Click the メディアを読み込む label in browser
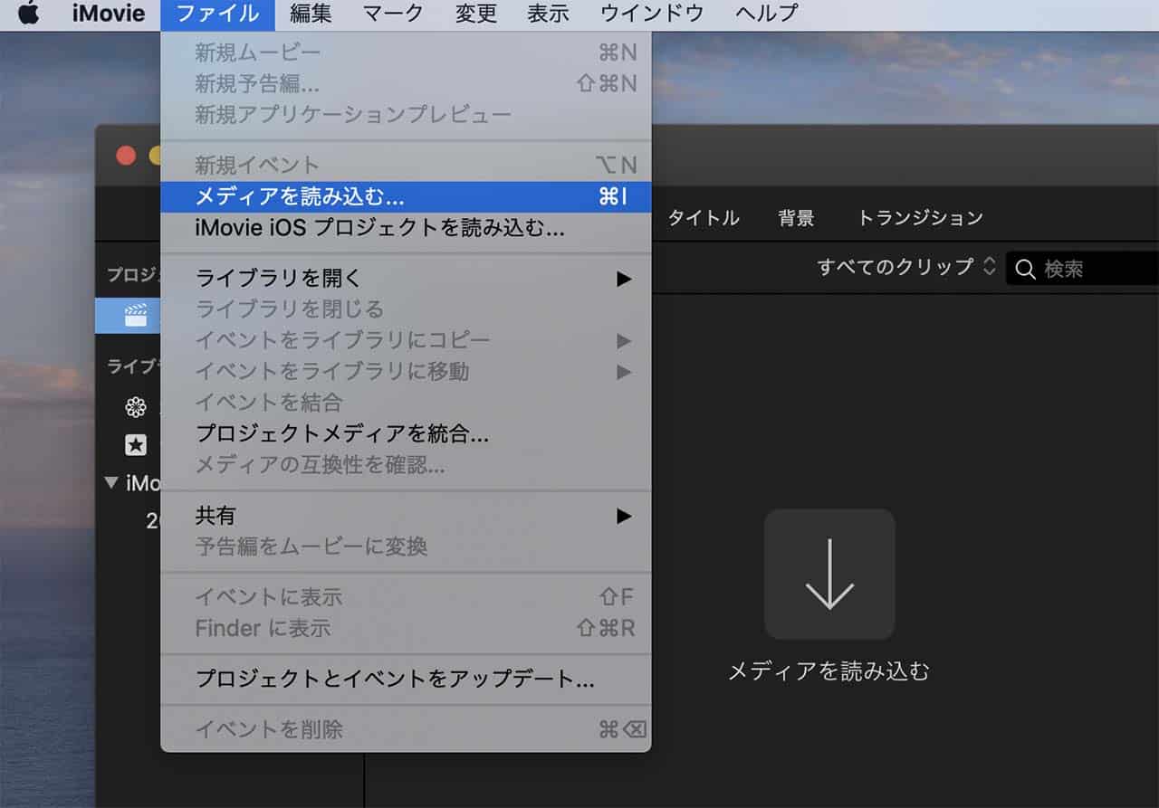The width and height of the screenshot is (1159, 808). [x=829, y=670]
